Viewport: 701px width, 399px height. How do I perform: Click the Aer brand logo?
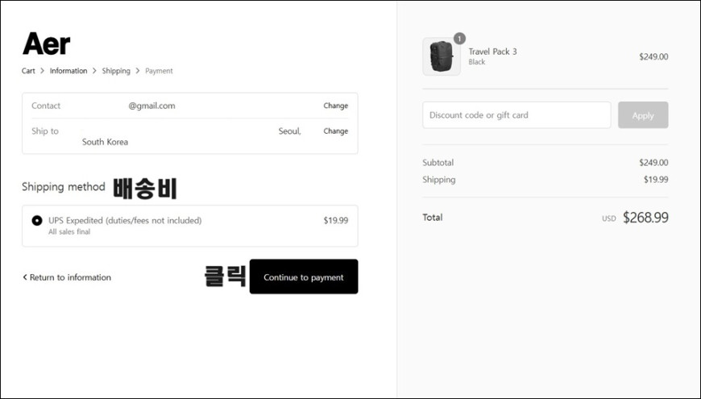(46, 44)
